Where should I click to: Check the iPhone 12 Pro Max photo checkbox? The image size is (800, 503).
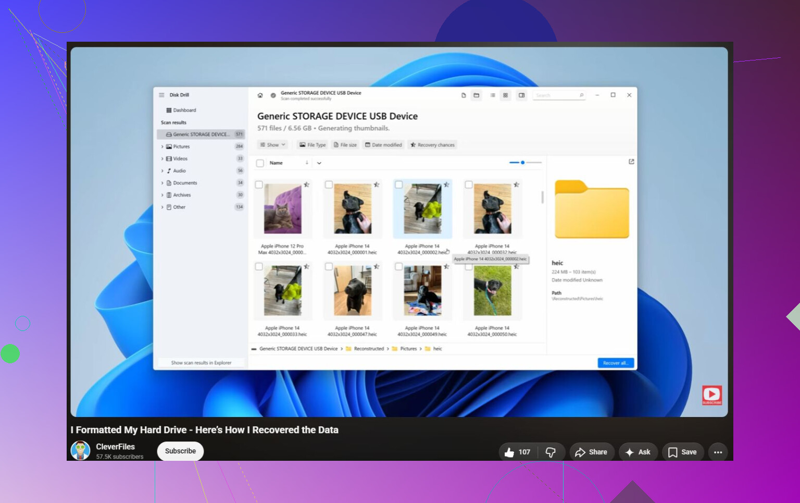point(259,185)
